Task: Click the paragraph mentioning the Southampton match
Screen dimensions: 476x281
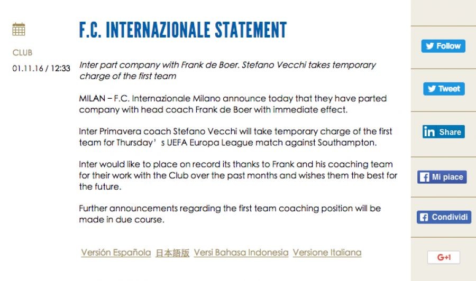Action: tap(235, 136)
